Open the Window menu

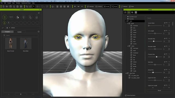coord(18,3)
